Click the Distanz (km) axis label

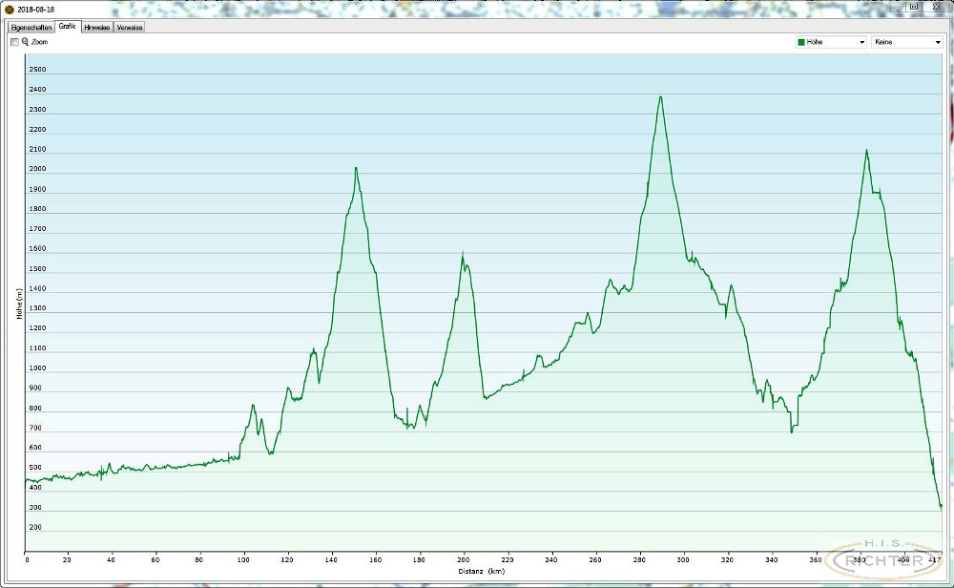pos(479,571)
